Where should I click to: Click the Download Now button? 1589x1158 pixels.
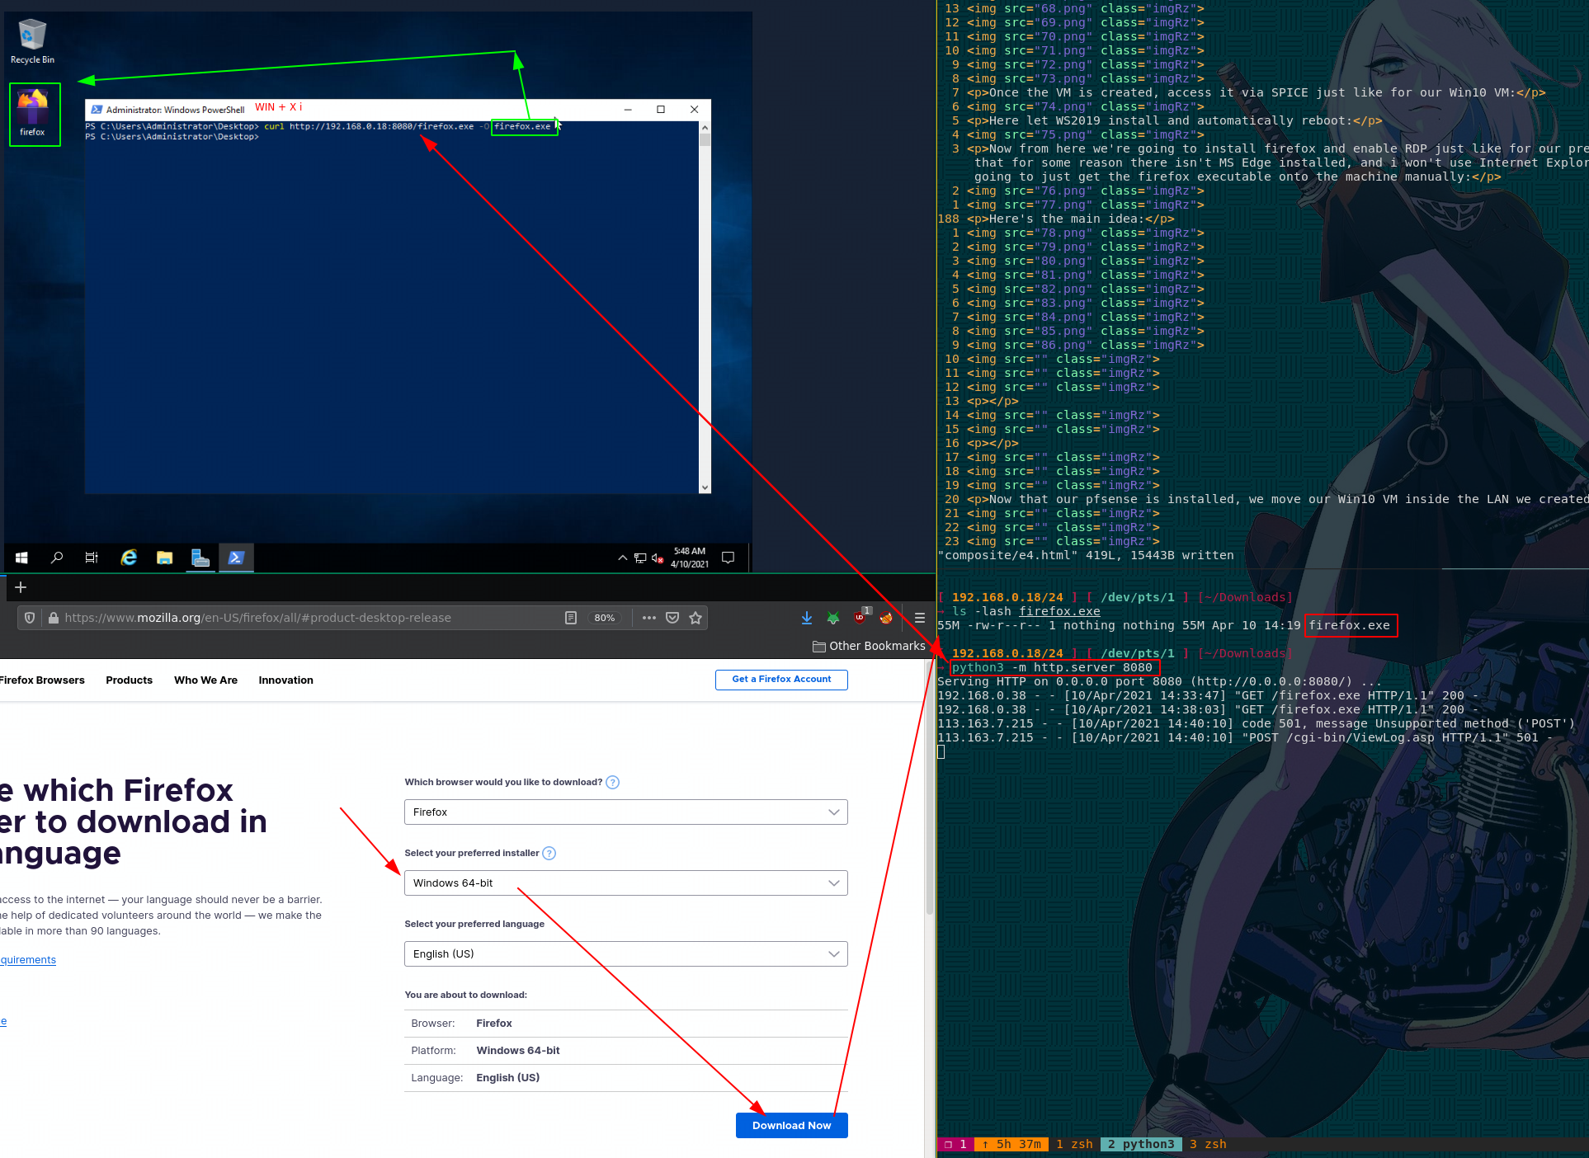791,1126
